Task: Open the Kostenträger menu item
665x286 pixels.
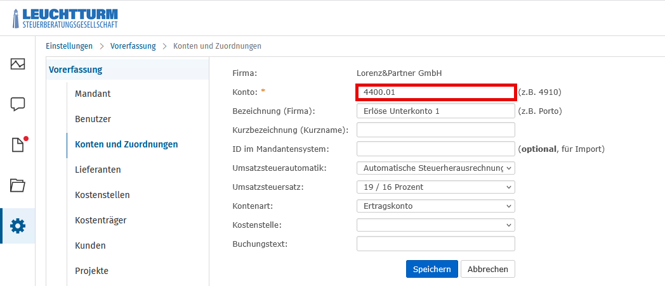Action: pyautogui.click(x=100, y=220)
